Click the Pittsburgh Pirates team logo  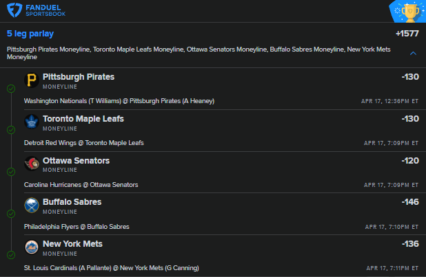click(31, 80)
